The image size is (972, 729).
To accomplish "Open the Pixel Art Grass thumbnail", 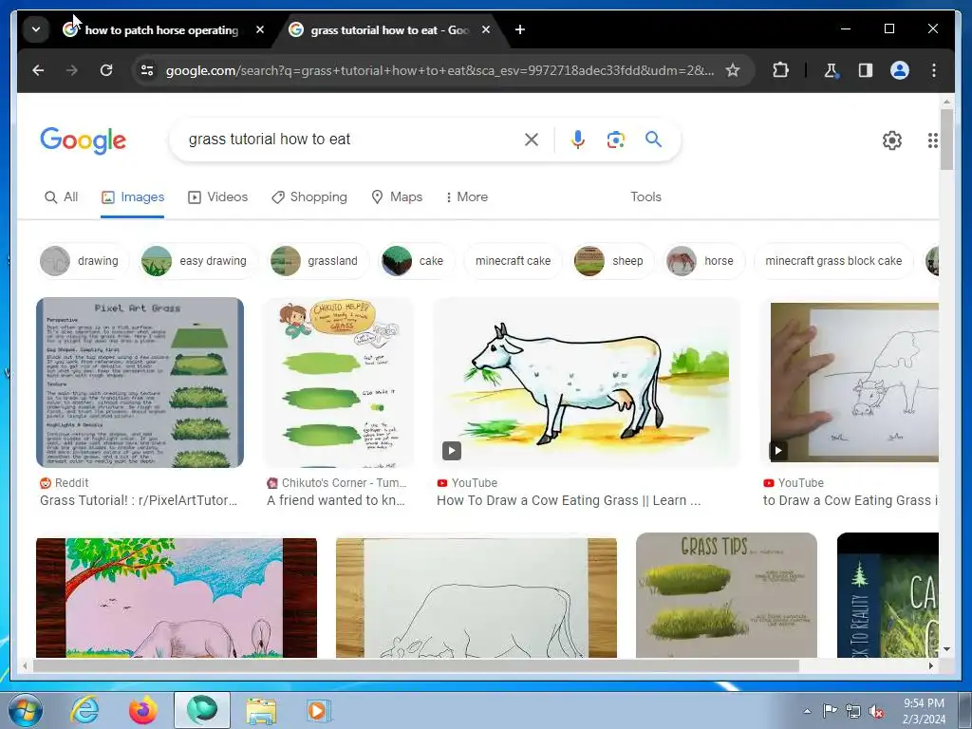I will (140, 382).
